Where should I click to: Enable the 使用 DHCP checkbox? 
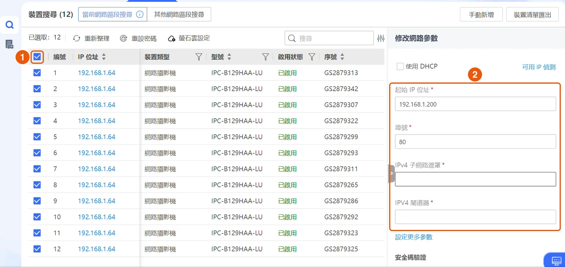400,66
